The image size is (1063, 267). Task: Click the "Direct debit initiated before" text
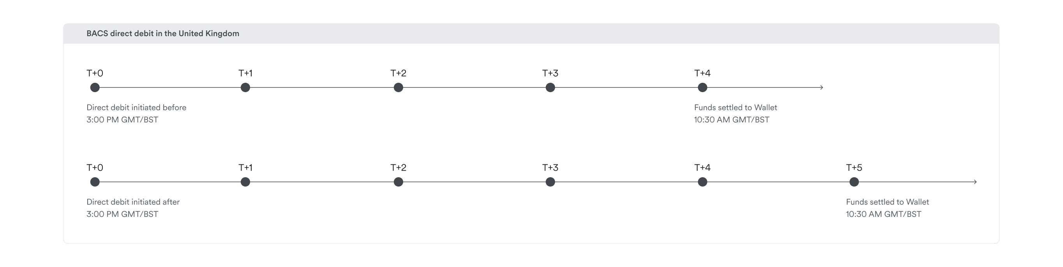136,108
